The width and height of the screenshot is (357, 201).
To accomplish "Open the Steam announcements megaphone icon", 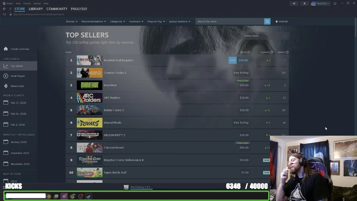I will pyautogui.click(x=294, y=3).
